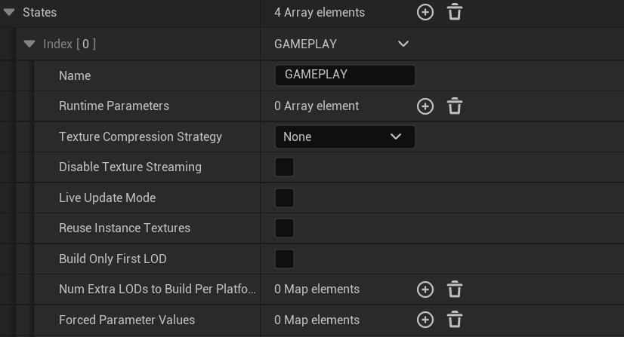Viewport: 624px width, 337px height.
Task: Click the Runtime Parameters label
Action: pos(114,106)
